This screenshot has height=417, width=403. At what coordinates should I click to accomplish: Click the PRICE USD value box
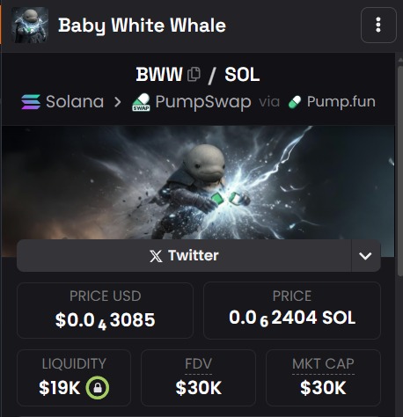pyautogui.click(x=105, y=311)
